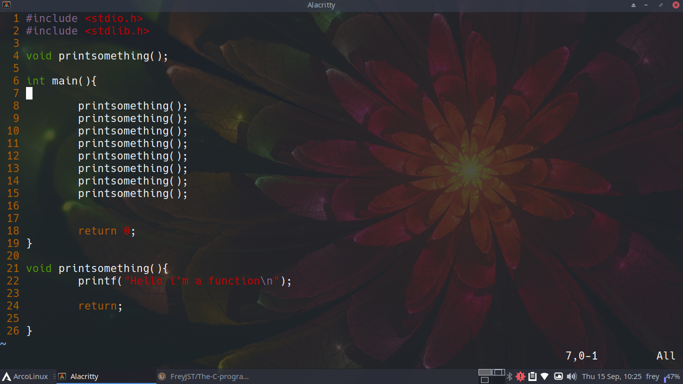683x384 pixels.
Task: Switch to the FreyJST/The-C-progra... browser window
Action: (x=205, y=376)
